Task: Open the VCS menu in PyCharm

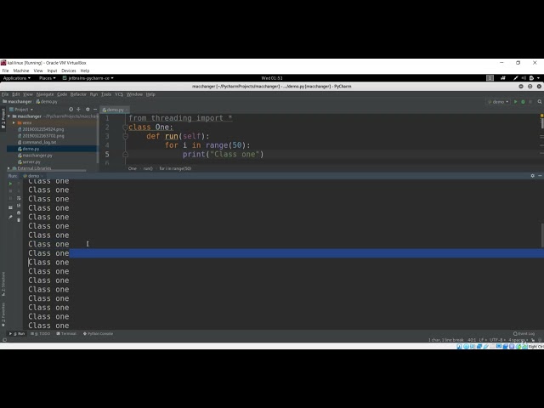Action: pos(119,94)
